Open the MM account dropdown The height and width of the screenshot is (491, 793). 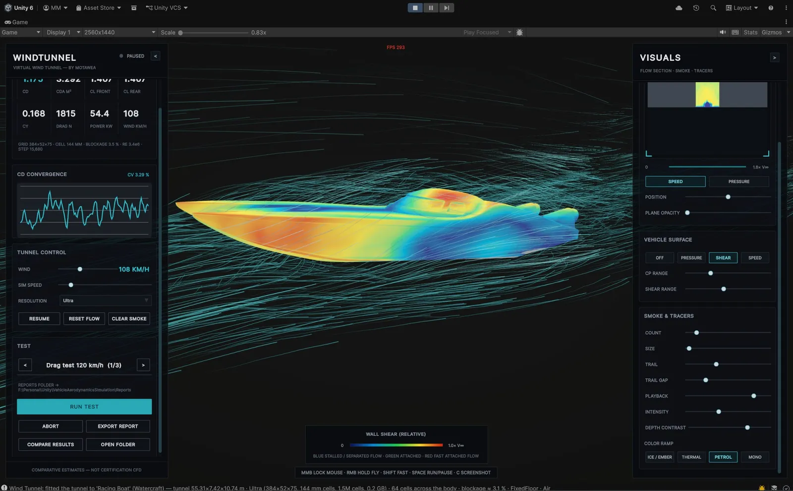55,8
